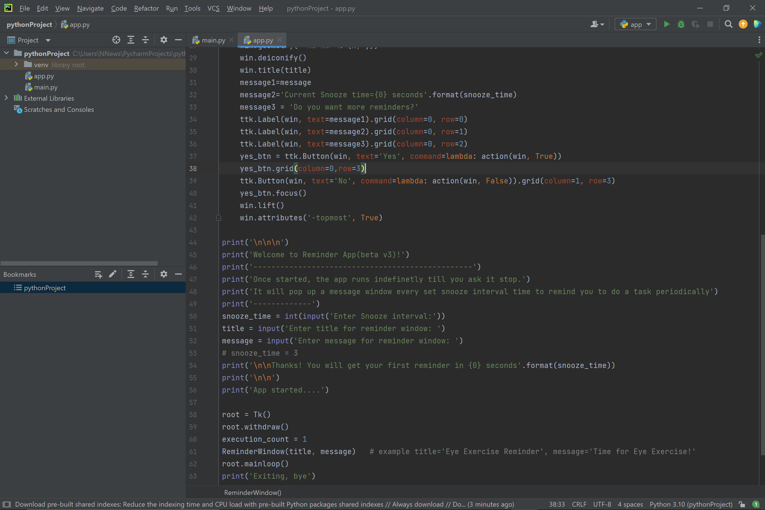Viewport: 765px width, 510px height.
Task: Start debugging with the Debug icon
Action: (x=681, y=24)
